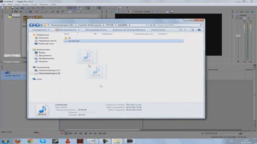Open the Tools menu in Vegas Pro
Viewport: 257px width, 144px height.
(34, 4)
